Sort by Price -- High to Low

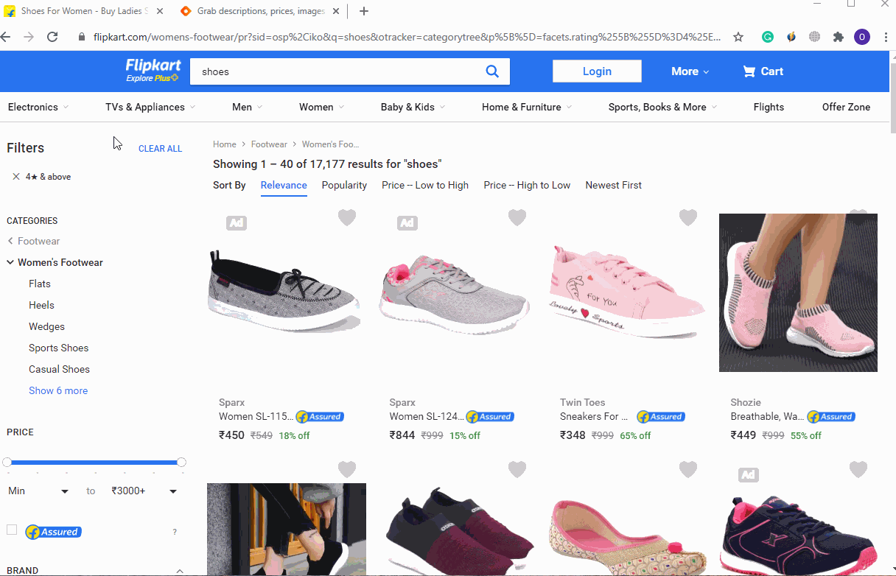tap(527, 185)
